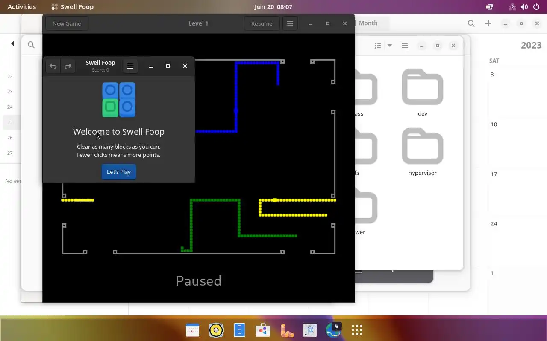The width and height of the screenshot is (547, 341).
Task: Maximize the Files window
Action: (x=438, y=46)
